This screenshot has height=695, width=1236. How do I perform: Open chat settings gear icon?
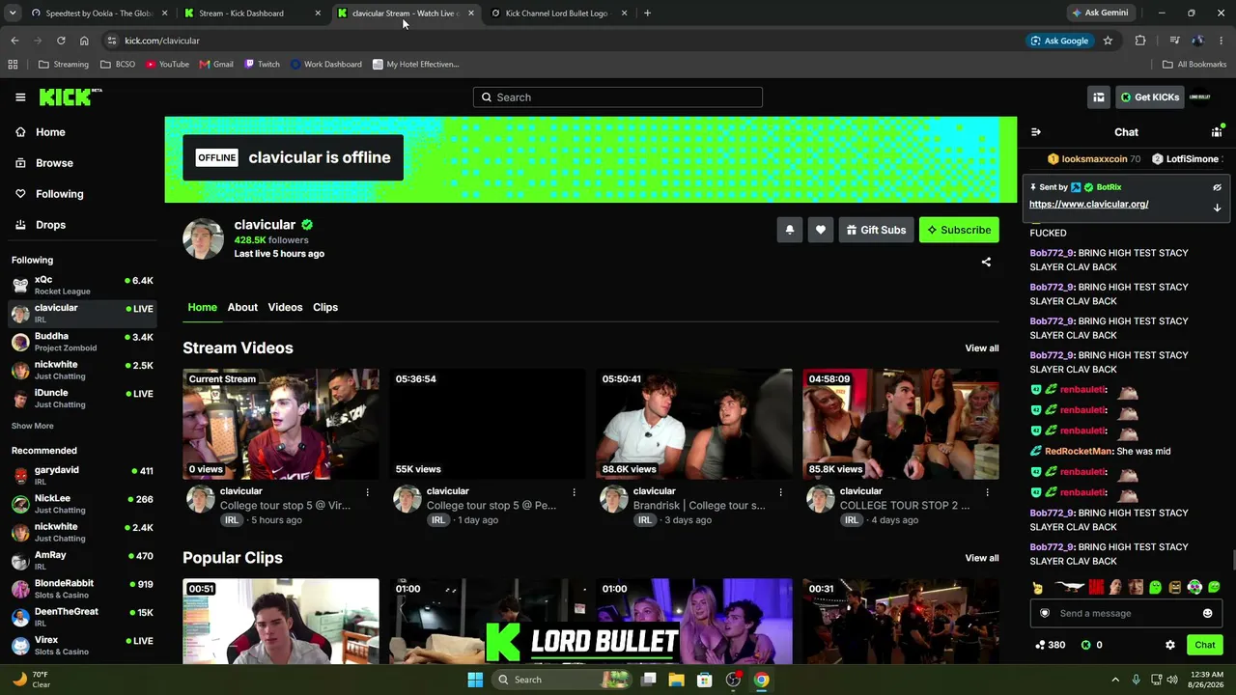click(1170, 645)
